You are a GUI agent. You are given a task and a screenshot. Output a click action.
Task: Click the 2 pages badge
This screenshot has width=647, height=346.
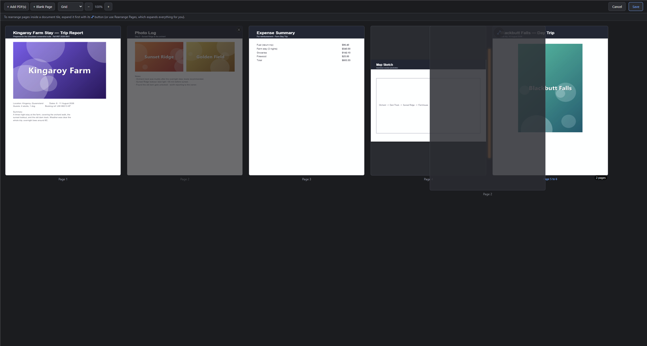pyautogui.click(x=600, y=178)
